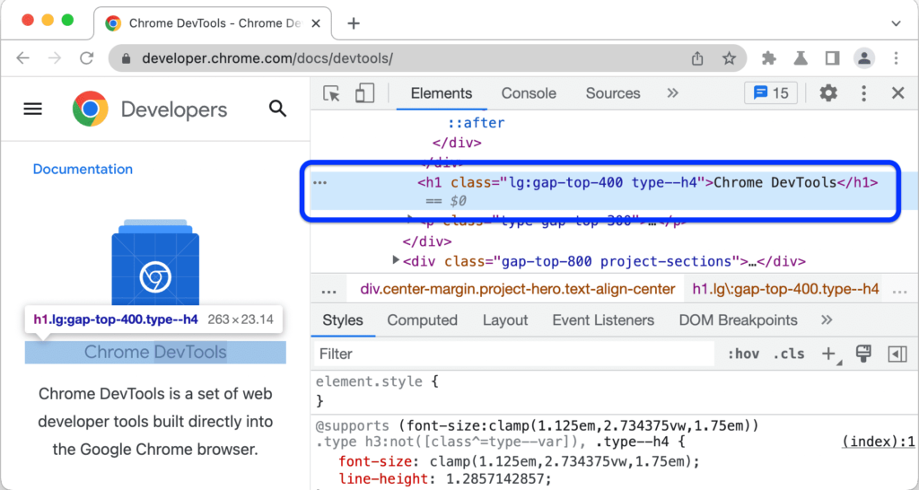The height and width of the screenshot is (490, 919).
Task: Toggle the browser side panel icon
Action: pyautogui.click(x=832, y=58)
